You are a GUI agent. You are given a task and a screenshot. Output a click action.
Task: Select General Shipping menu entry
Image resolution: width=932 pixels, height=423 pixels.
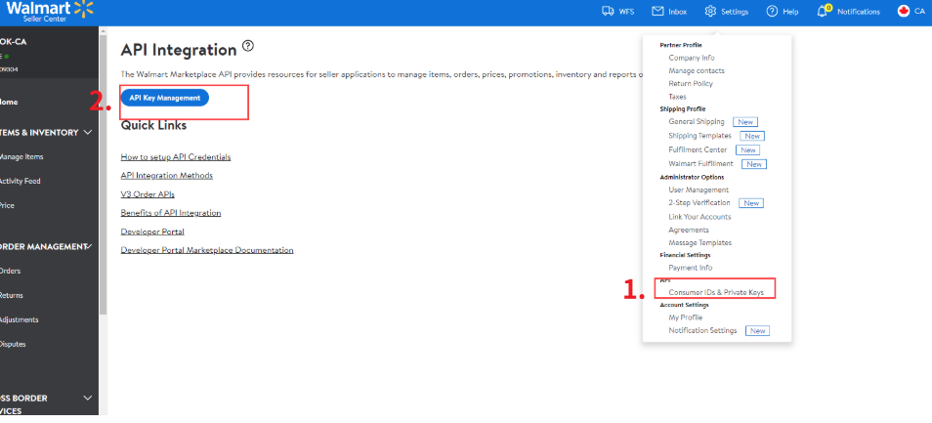pos(696,121)
